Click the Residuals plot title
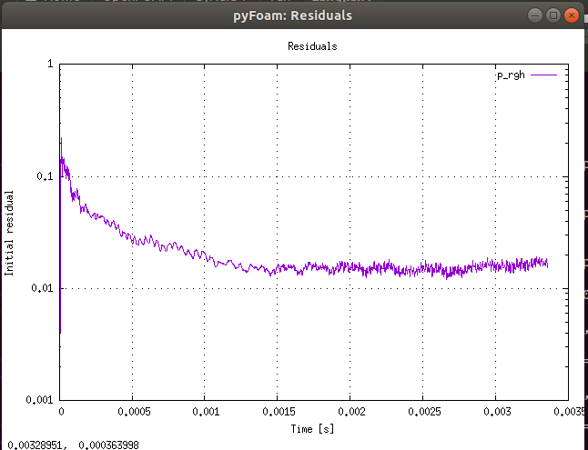The width and height of the screenshot is (588, 450). click(312, 46)
